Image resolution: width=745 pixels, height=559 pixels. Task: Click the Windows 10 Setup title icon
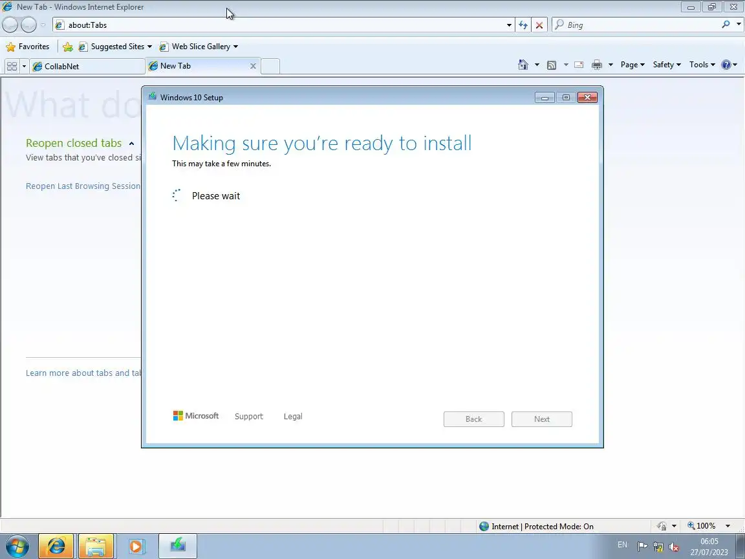[x=152, y=96]
